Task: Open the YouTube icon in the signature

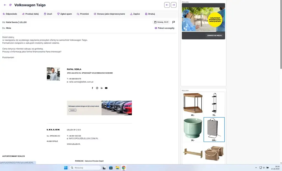Action: [x=106, y=88]
